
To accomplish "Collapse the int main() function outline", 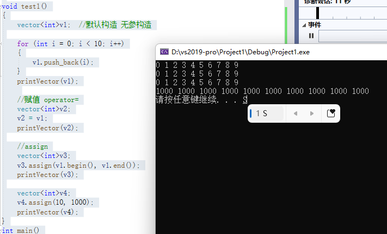I will 1,231.
